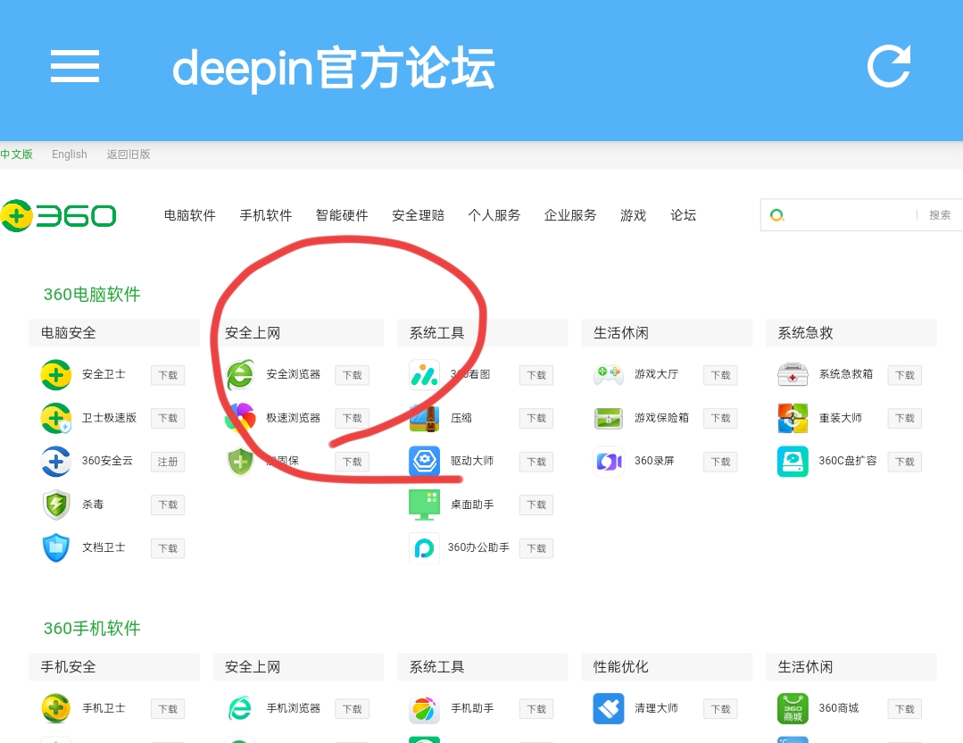Download 极速浏览器
963x743 pixels.
[352, 418]
